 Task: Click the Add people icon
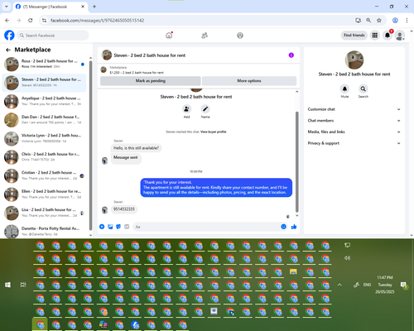click(186, 109)
